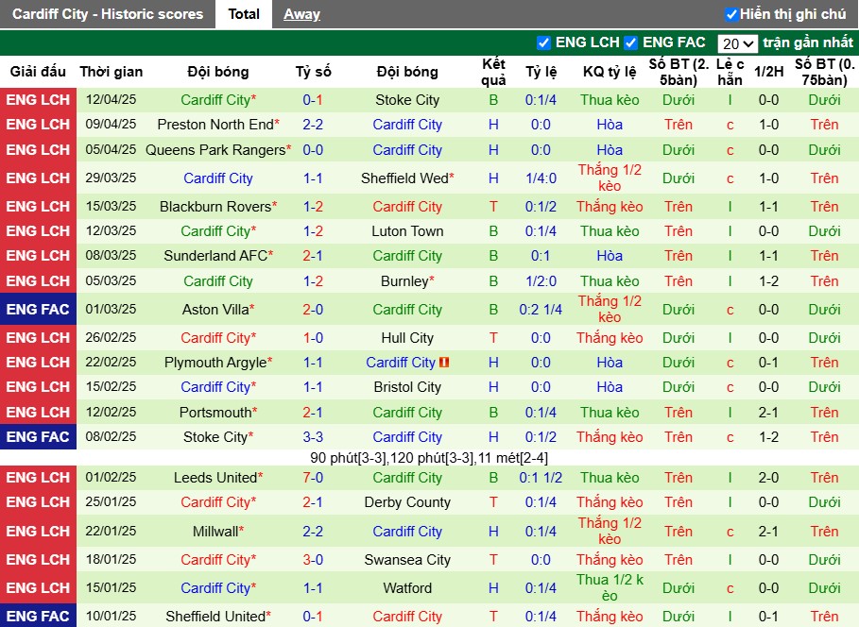Select Thắng 1/2 kèo in Millwall row

coord(610,531)
